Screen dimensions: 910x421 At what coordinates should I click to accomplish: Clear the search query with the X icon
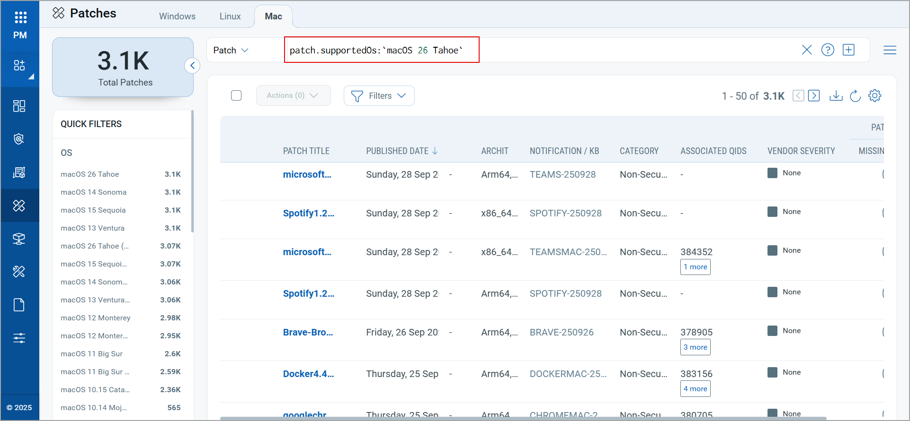[x=807, y=50]
